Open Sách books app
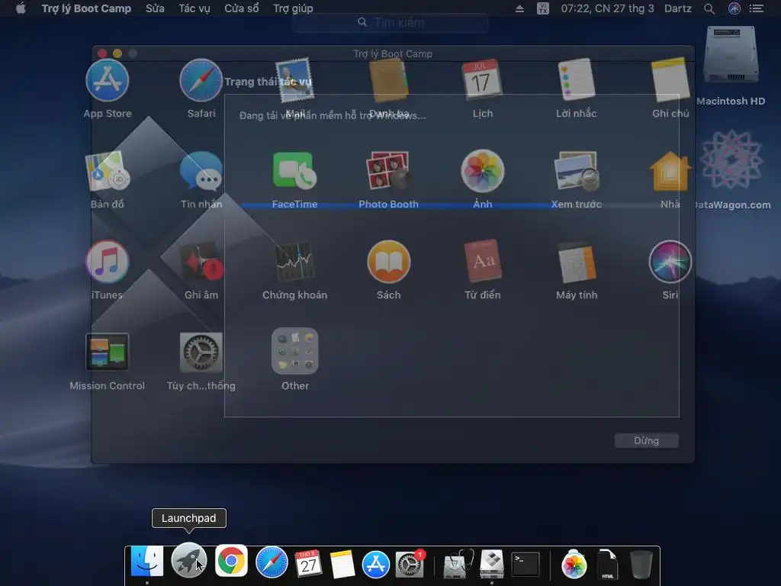 388,262
